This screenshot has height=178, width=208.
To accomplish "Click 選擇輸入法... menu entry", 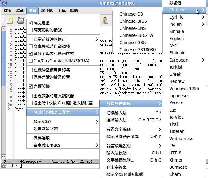I will (131, 120).
